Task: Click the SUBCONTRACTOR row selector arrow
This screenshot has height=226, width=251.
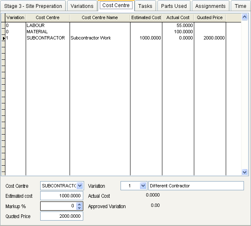Action: point(3,38)
